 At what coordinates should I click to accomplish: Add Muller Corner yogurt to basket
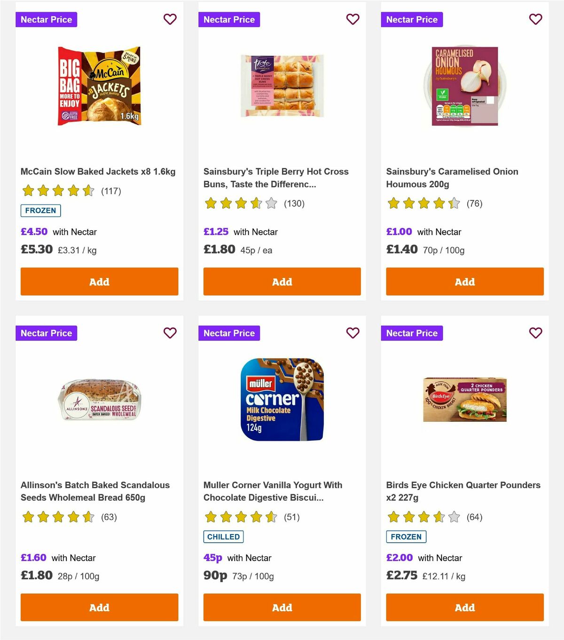282,607
